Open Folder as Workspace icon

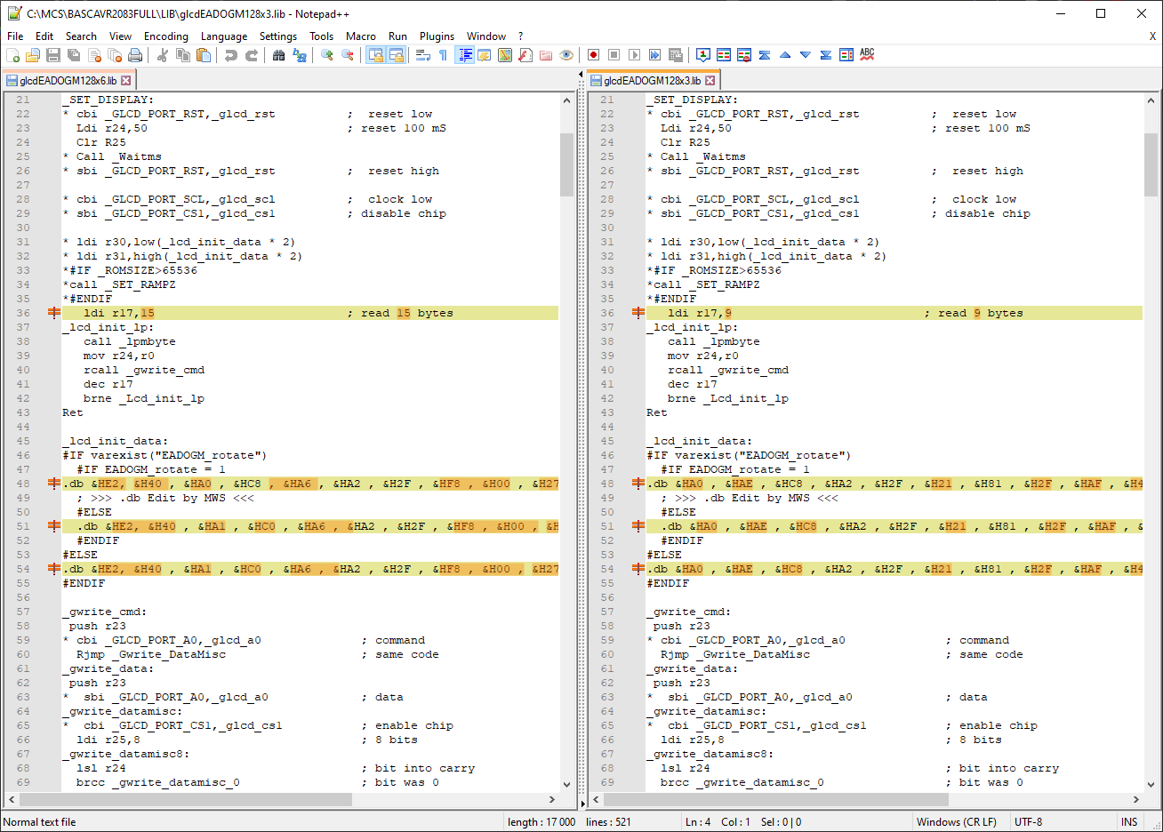(546, 55)
